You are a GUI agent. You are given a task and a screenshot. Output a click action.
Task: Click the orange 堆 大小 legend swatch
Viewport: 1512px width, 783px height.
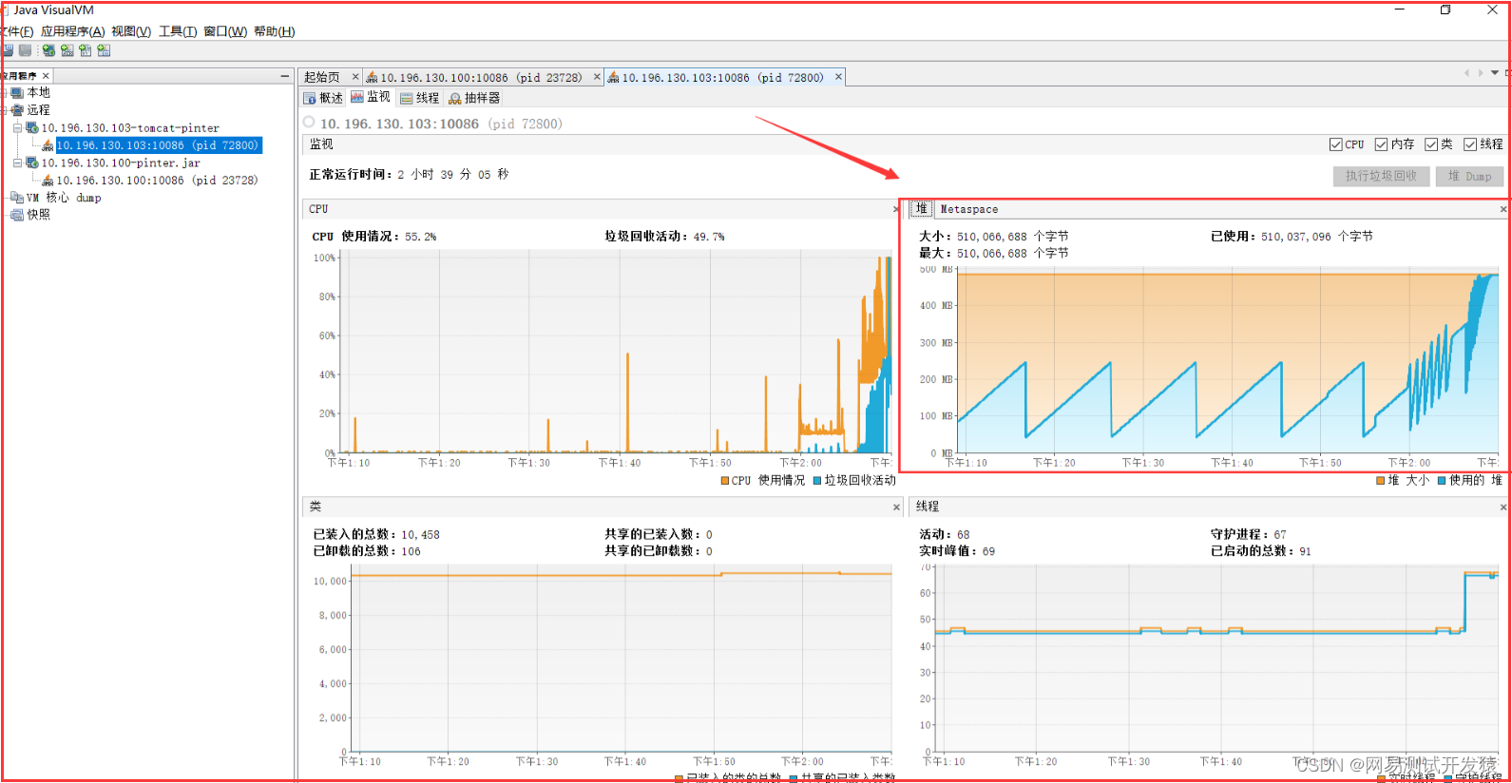(1381, 481)
